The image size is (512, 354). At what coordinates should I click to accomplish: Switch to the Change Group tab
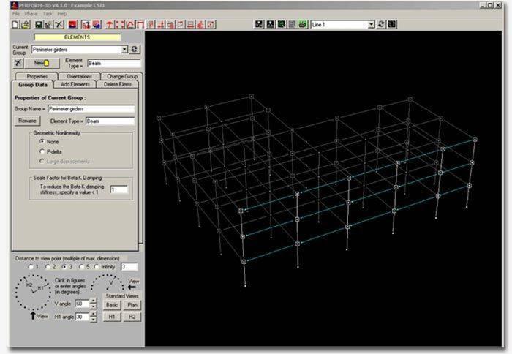122,76
